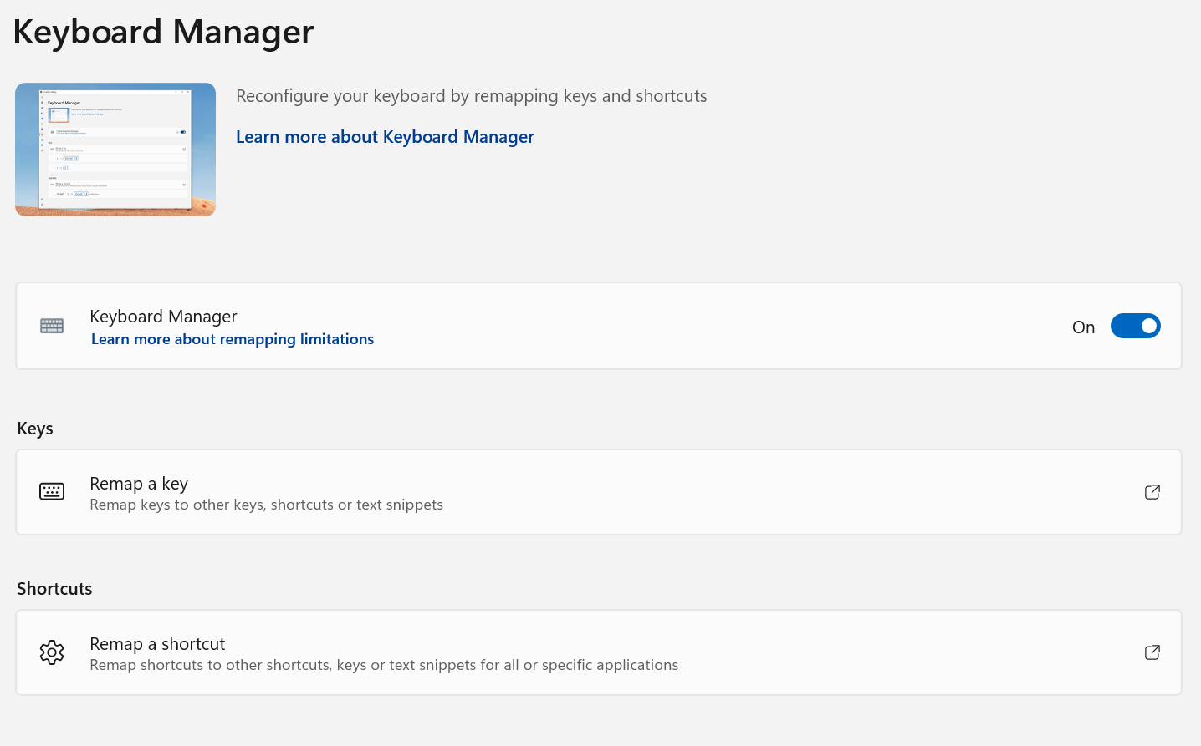Click 'Remap keys to other keys' description
This screenshot has height=746, width=1201.
(267, 505)
